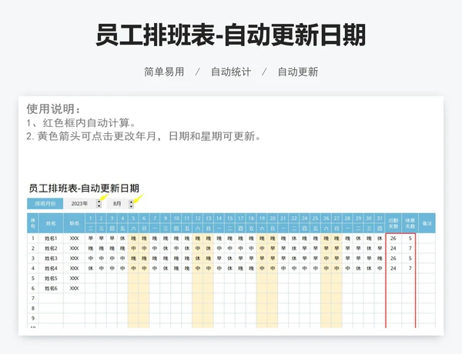The image size is (462, 354).
Task: Click the 姓名1 name cell
Action: tap(51, 239)
